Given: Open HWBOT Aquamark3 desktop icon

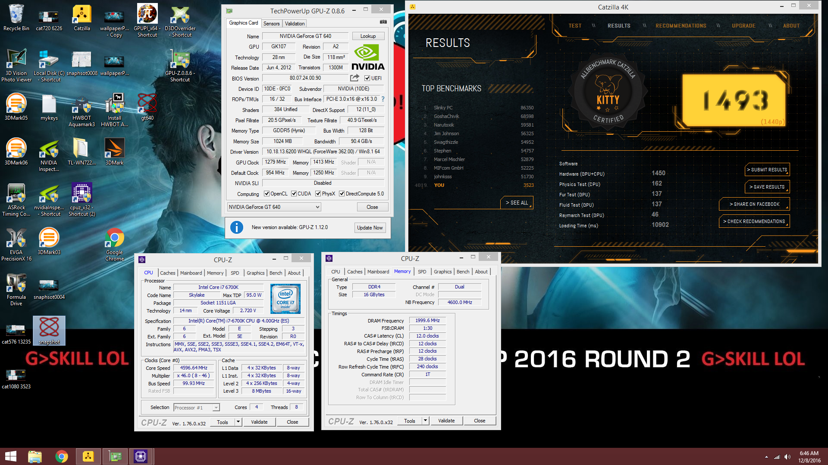Looking at the screenshot, I should tap(82, 110).
